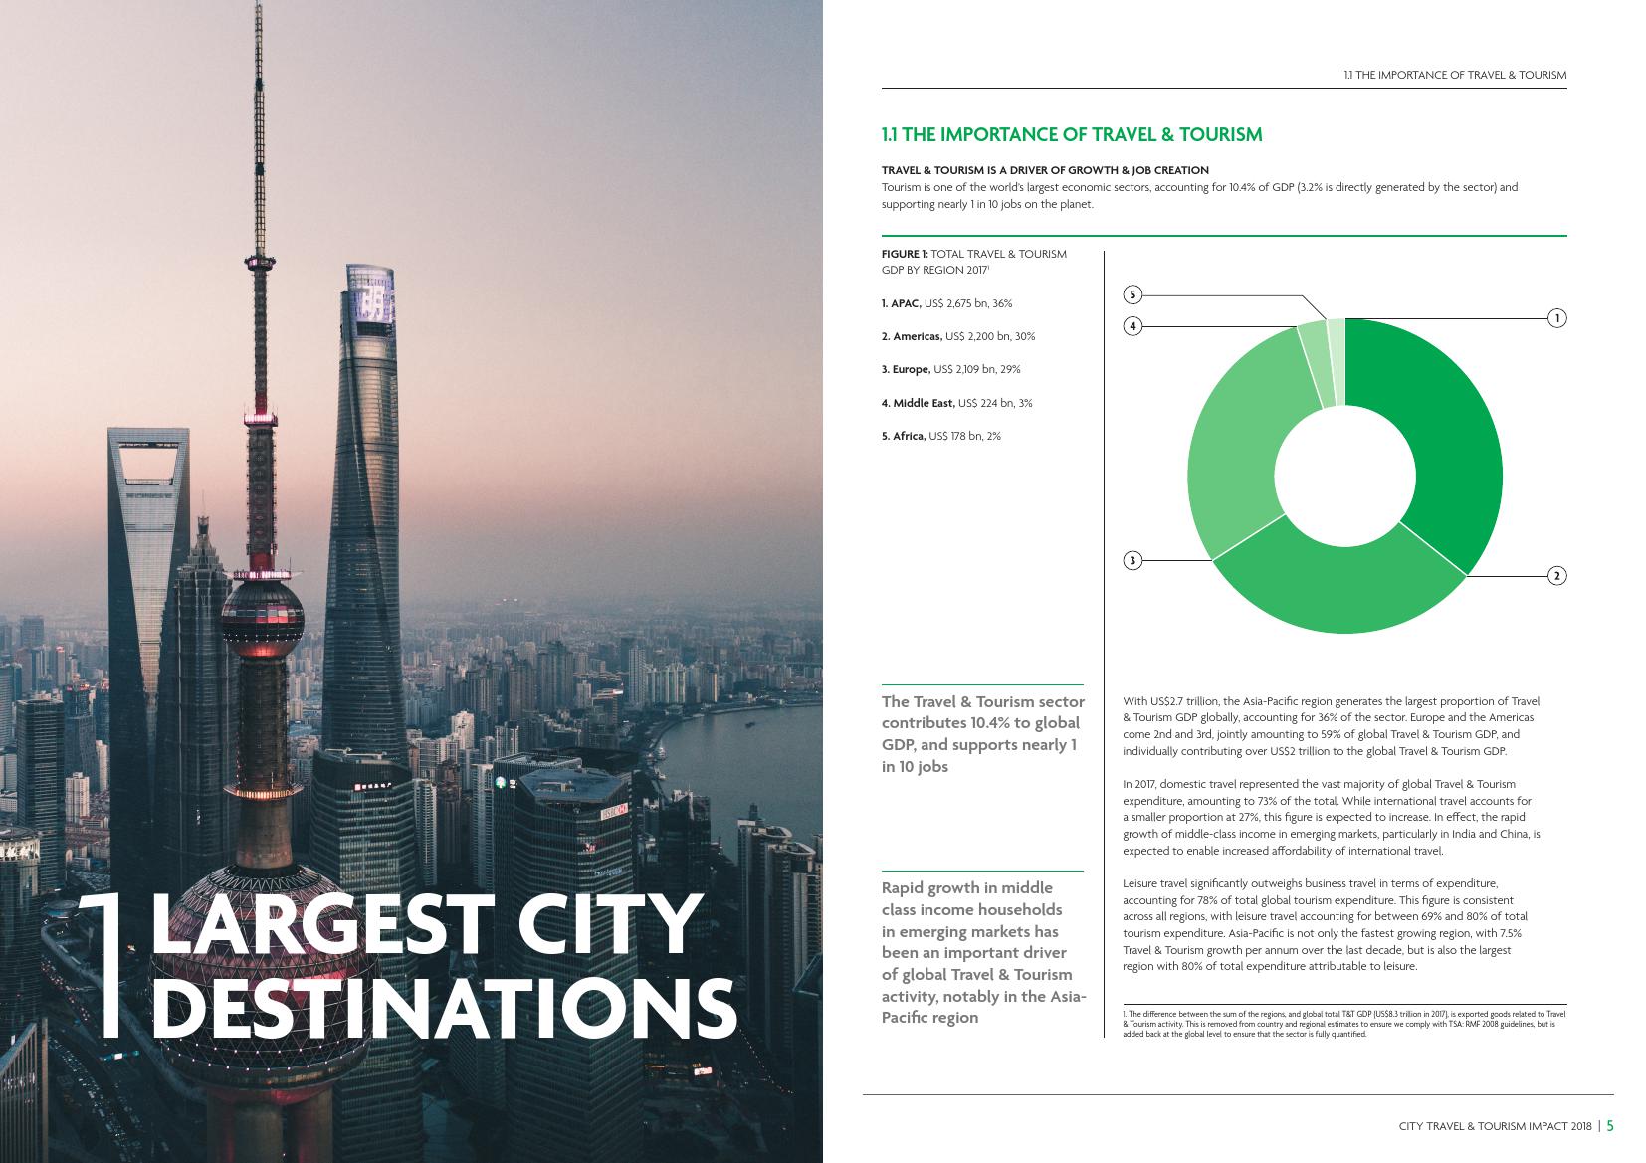
Task: Click the footnote 1 text below the article
Action: pos(1343,1024)
